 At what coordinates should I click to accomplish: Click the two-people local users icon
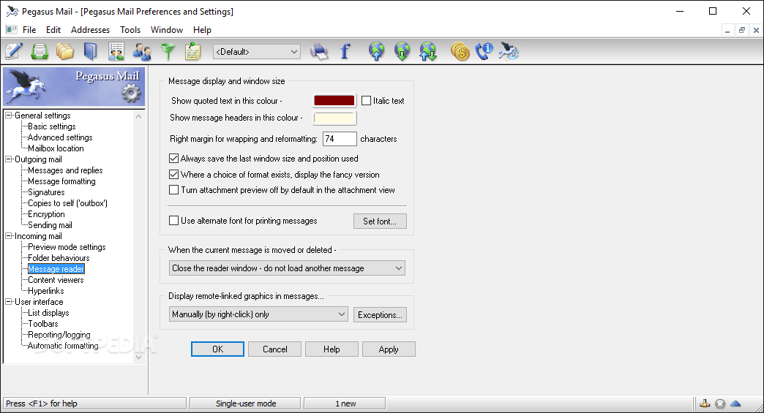142,51
